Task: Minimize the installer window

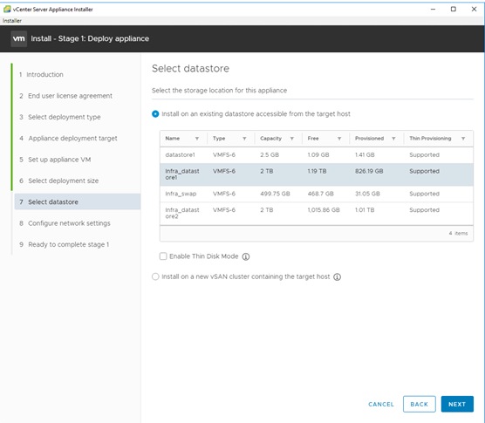Action: click(433, 10)
